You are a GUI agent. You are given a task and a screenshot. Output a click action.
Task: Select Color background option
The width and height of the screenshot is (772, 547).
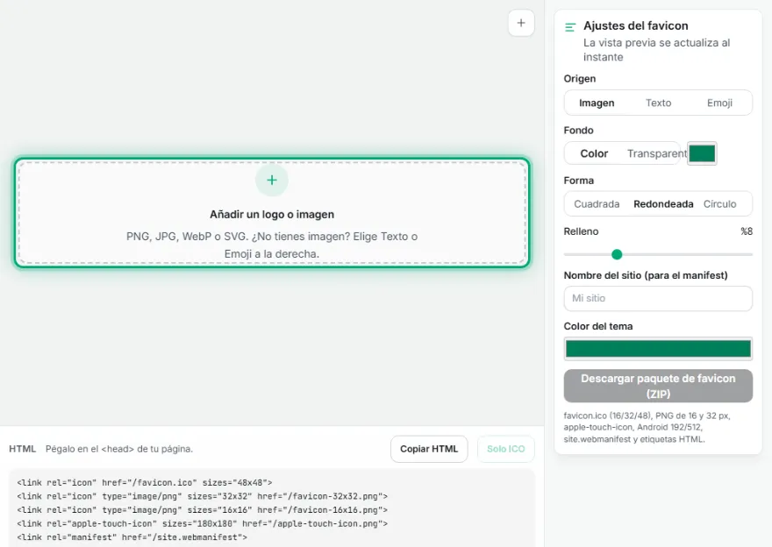click(594, 153)
